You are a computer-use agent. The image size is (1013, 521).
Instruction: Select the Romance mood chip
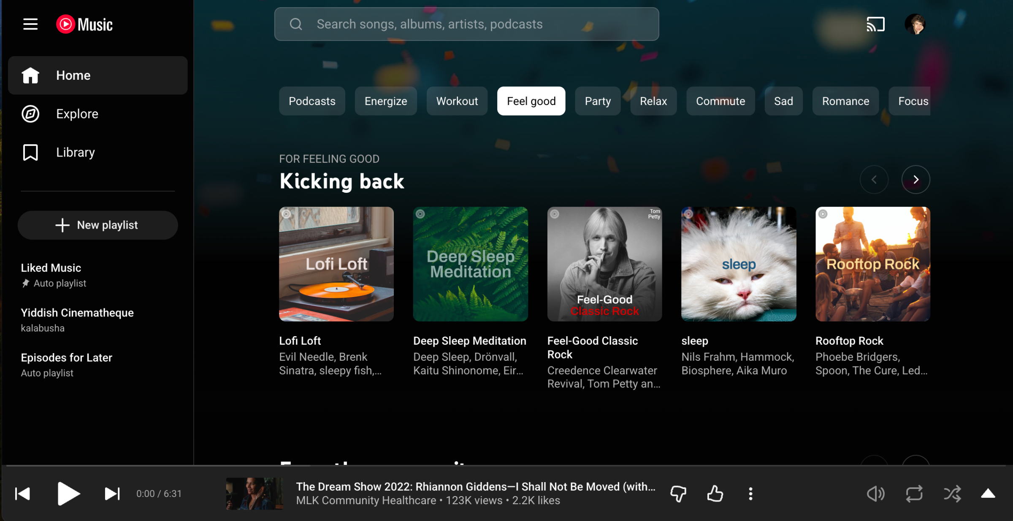(845, 101)
